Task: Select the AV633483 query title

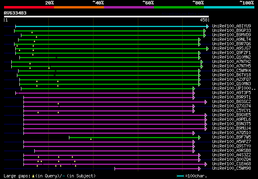Action: pos(15,13)
